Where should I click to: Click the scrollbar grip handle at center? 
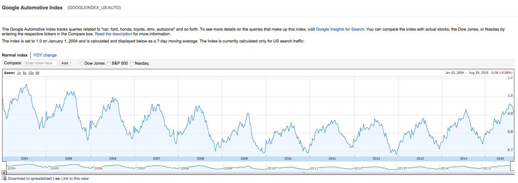(x=304, y=172)
